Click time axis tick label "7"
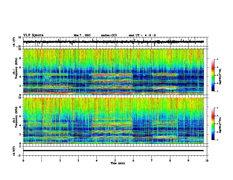 click(152, 161)
